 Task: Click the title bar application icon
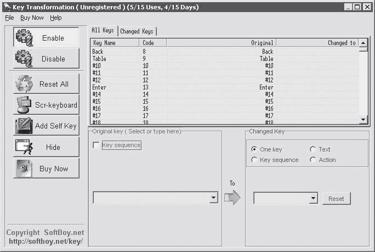7,7
